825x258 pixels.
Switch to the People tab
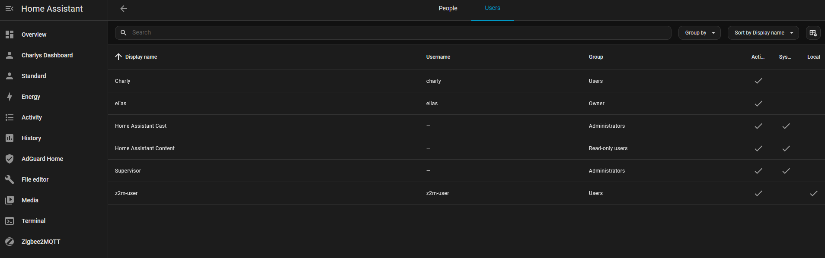tap(448, 9)
